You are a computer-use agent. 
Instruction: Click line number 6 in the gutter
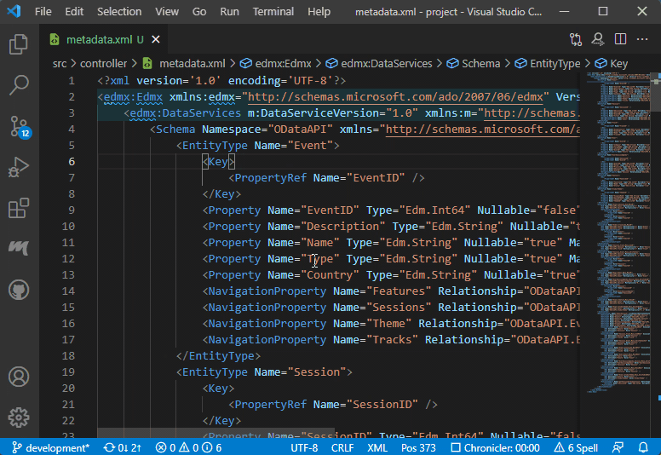[72, 162]
